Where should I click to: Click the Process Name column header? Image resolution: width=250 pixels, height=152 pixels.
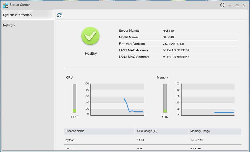(x=99, y=131)
